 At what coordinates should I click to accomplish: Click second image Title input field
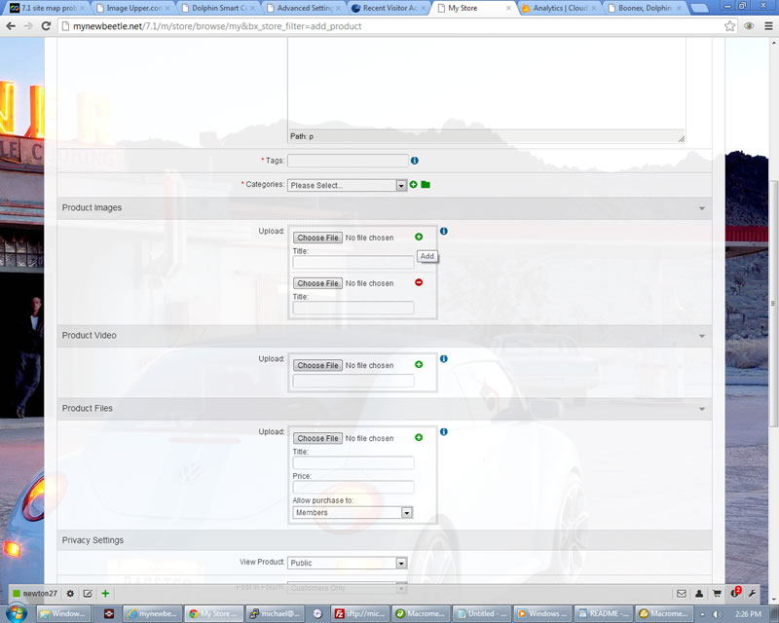(353, 308)
